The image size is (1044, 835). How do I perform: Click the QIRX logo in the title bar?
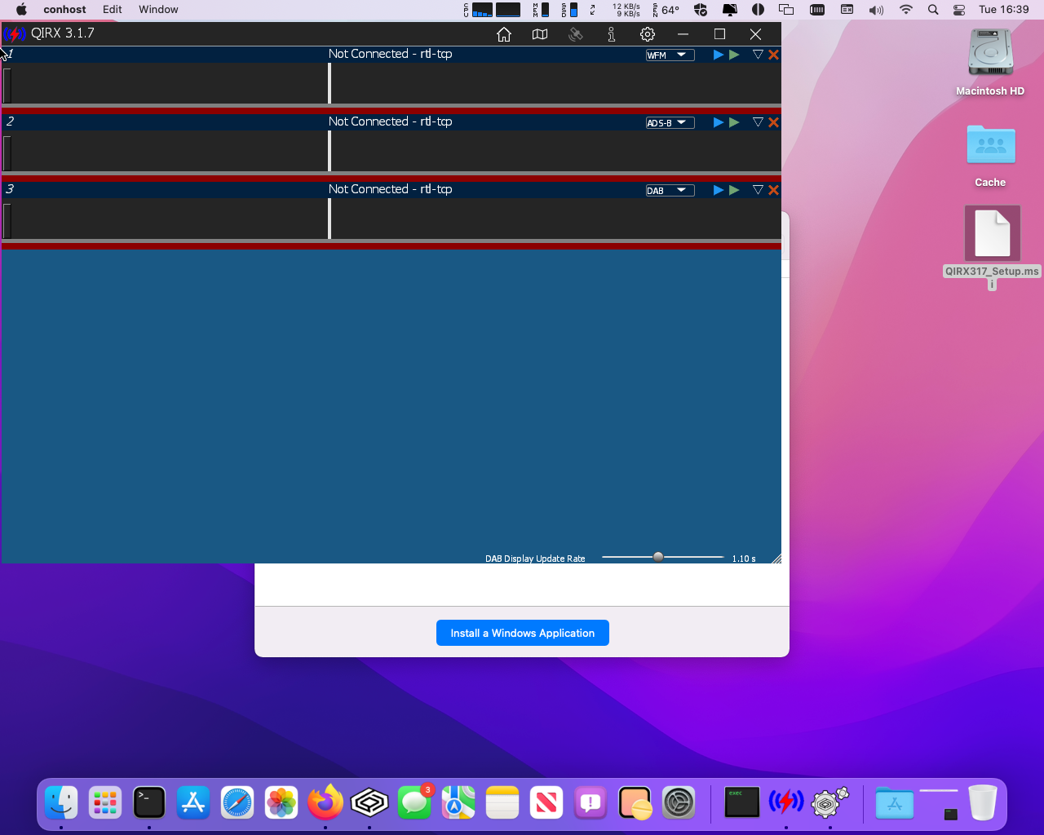click(15, 34)
